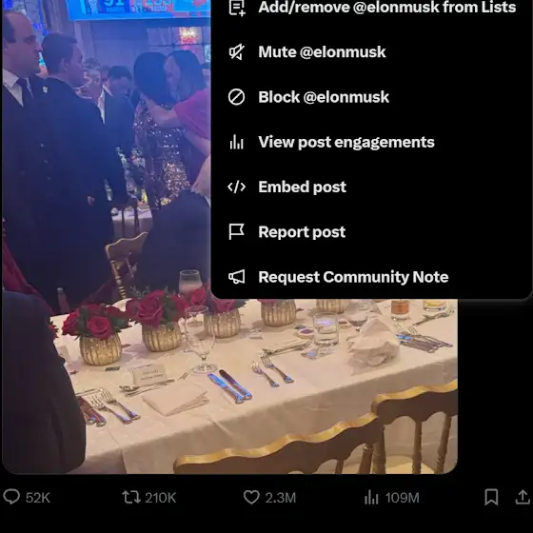Click the megaphone icon
Image resolution: width=533 pixels, height=533 pixels.
(x=237, y=277)
